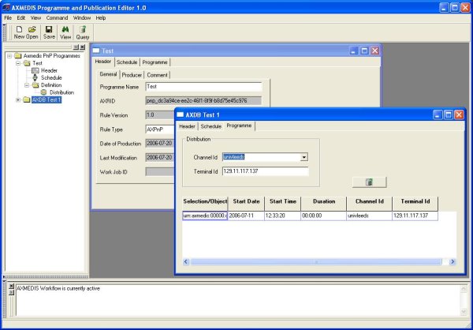Click the log message about AXMEDIS Workflow

tap(58, 289)
